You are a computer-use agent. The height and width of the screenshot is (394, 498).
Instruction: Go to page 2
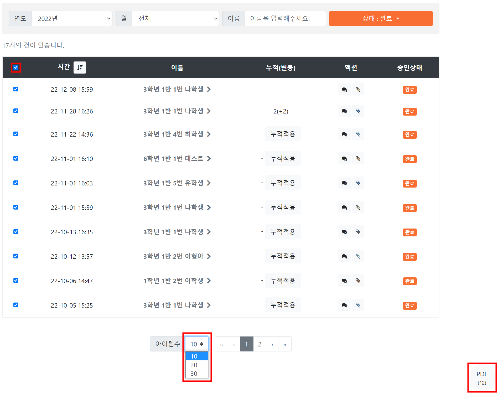click(x=260, y=344)
